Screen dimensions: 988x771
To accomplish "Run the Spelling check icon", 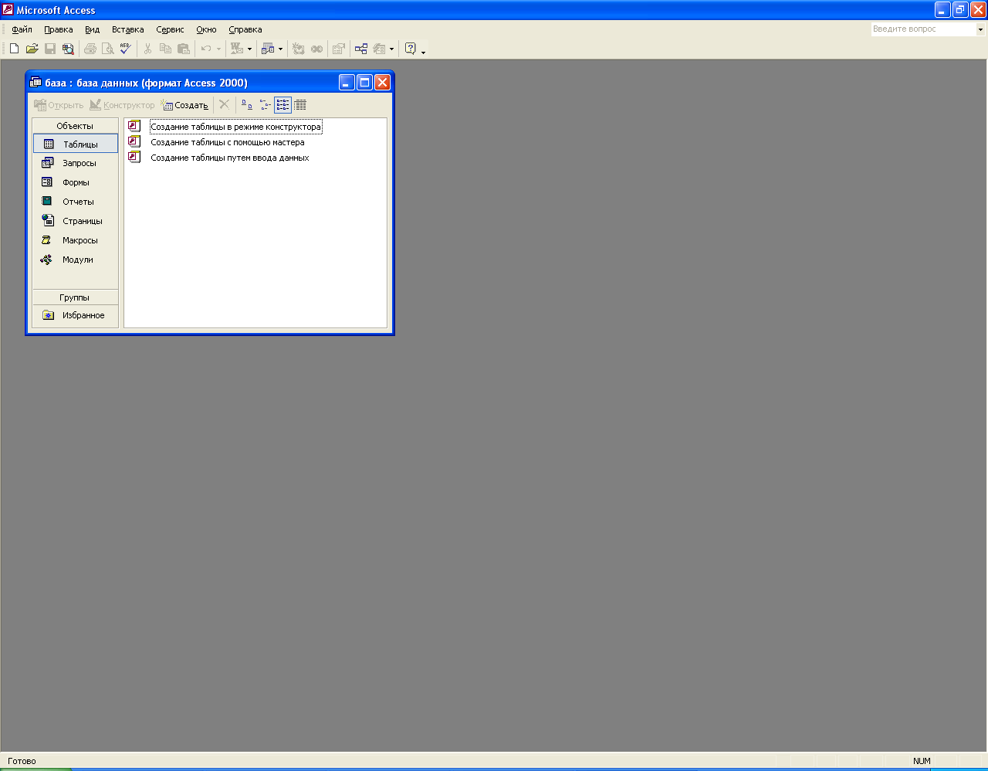I will tap(126, 49).
